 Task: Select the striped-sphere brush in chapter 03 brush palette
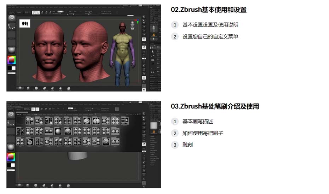coord(87,120)
